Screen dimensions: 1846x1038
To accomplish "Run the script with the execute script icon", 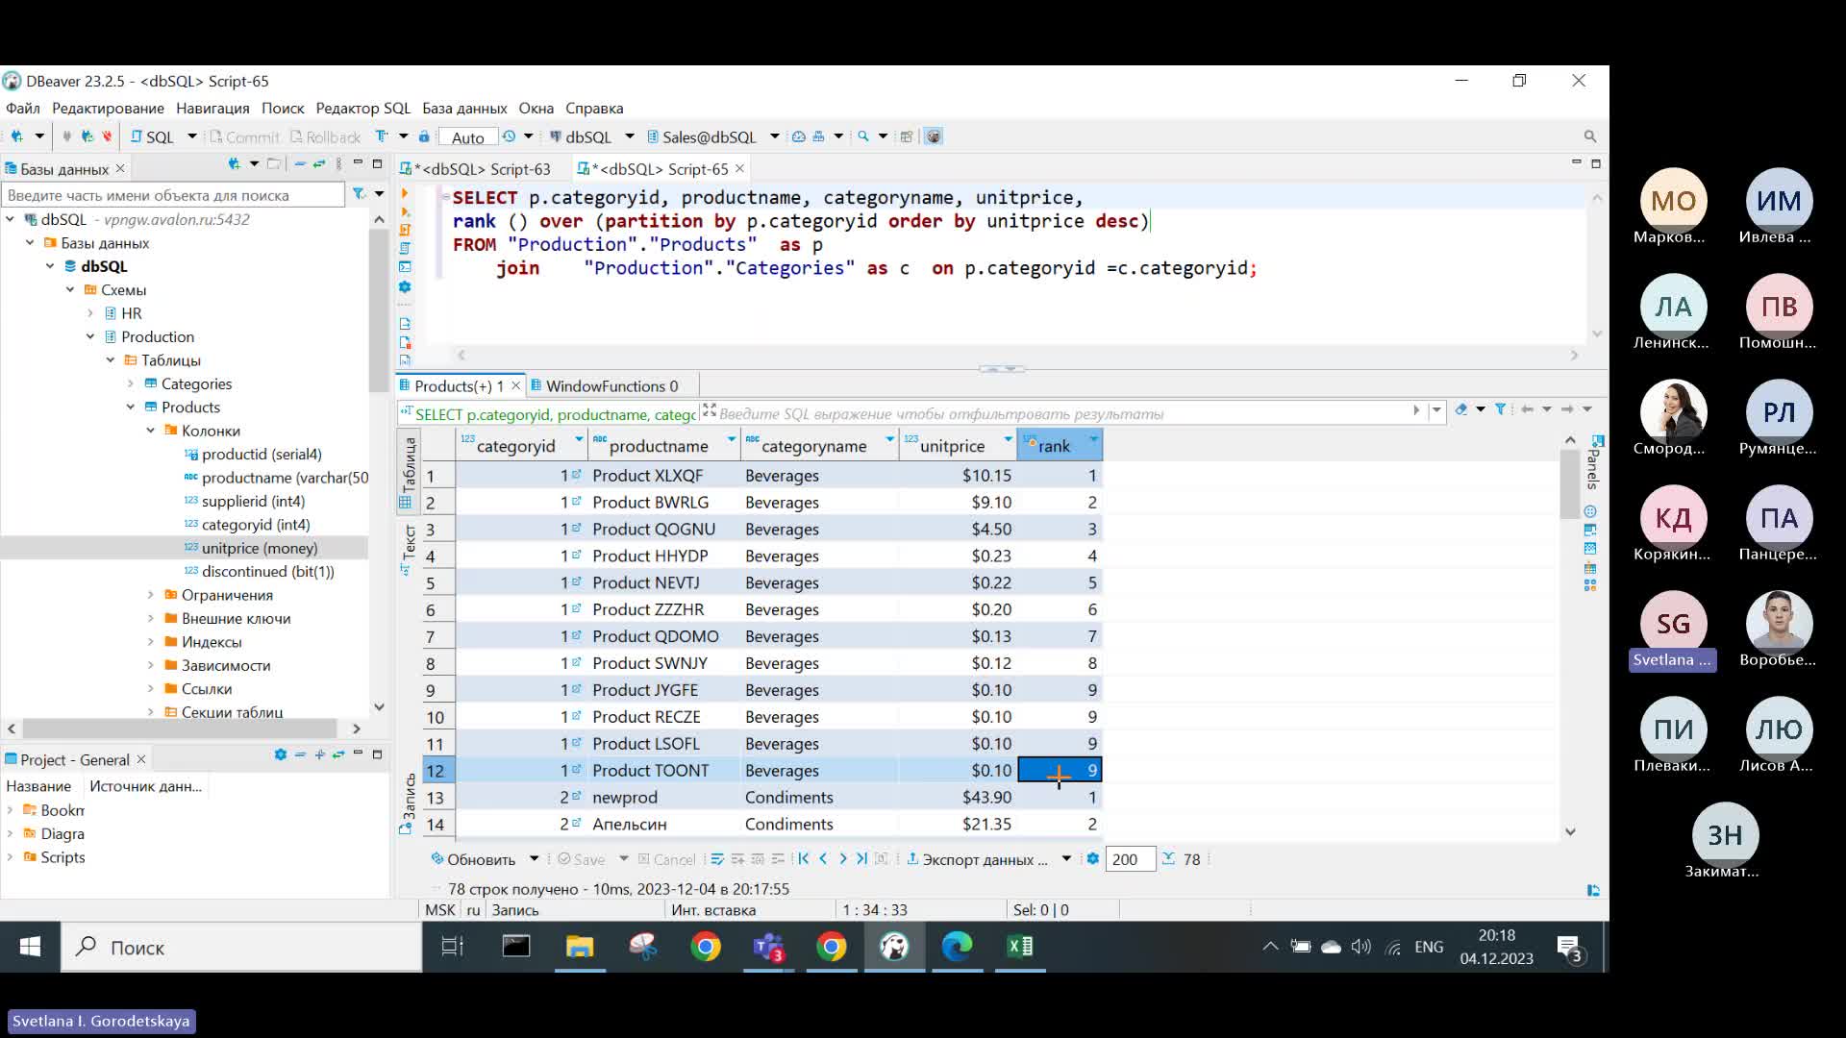I will (405, 212).
